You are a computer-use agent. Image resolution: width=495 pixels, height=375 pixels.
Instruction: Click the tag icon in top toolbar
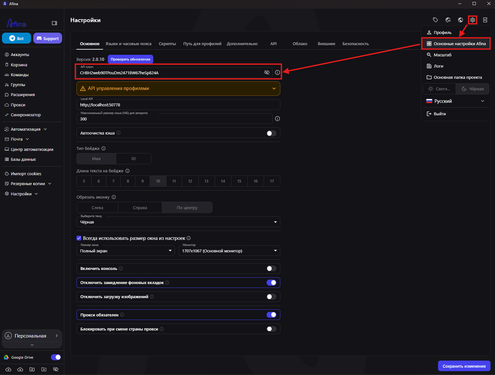click(435, 20)
